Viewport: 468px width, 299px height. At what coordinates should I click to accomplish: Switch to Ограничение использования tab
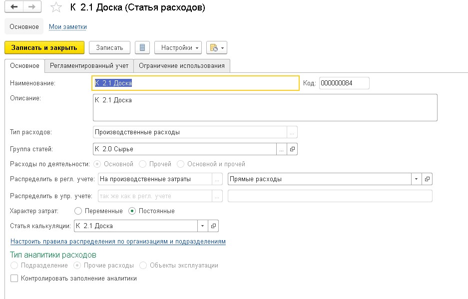[x=181, y=65]
